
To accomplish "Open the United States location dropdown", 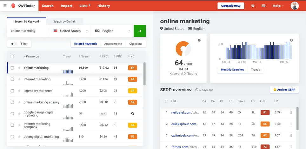I will [70, 31].
